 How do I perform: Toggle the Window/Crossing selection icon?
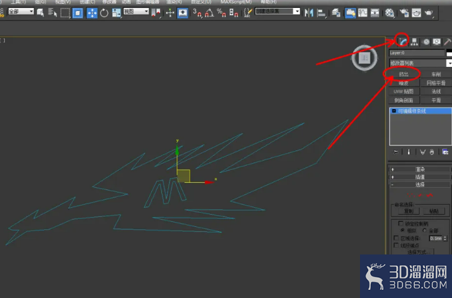tap(77, 13)
